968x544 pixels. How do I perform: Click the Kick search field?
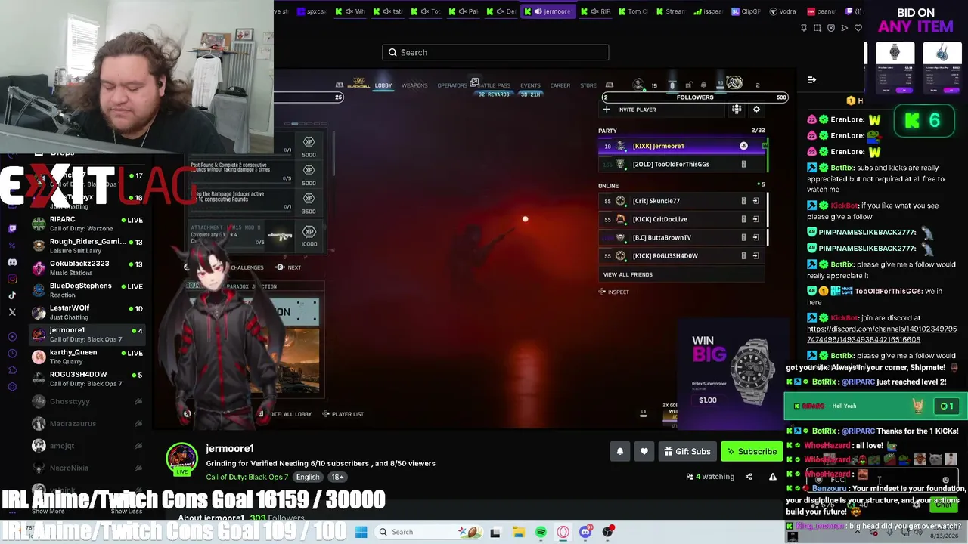point(495,52)
